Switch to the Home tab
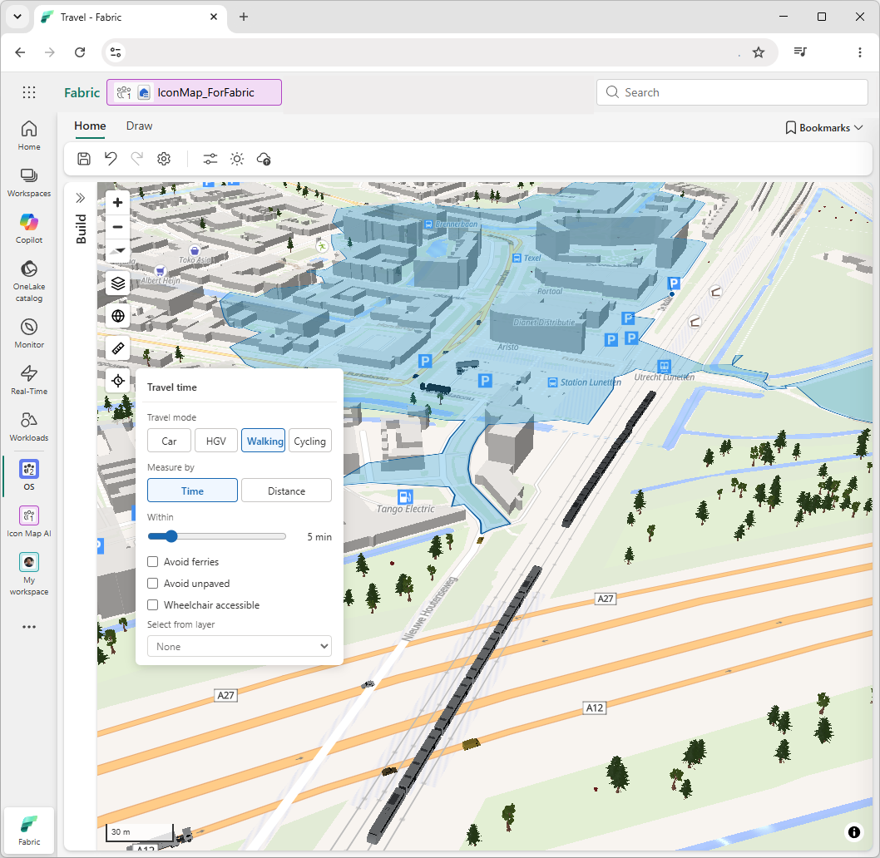Screen dimensions: 880x858 pyautogui.click(x=90, y=126)
